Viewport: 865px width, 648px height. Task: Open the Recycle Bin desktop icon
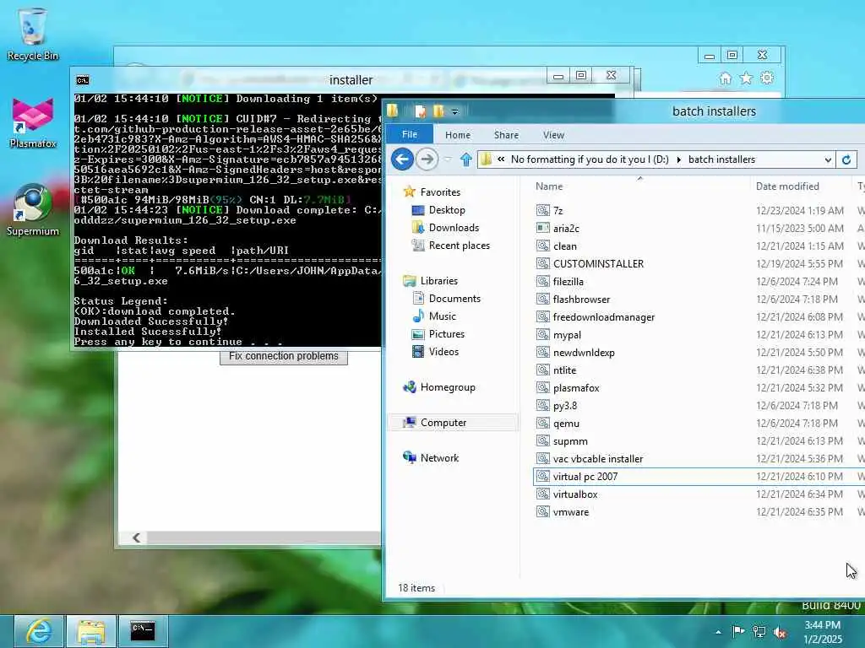pos(32,34)
